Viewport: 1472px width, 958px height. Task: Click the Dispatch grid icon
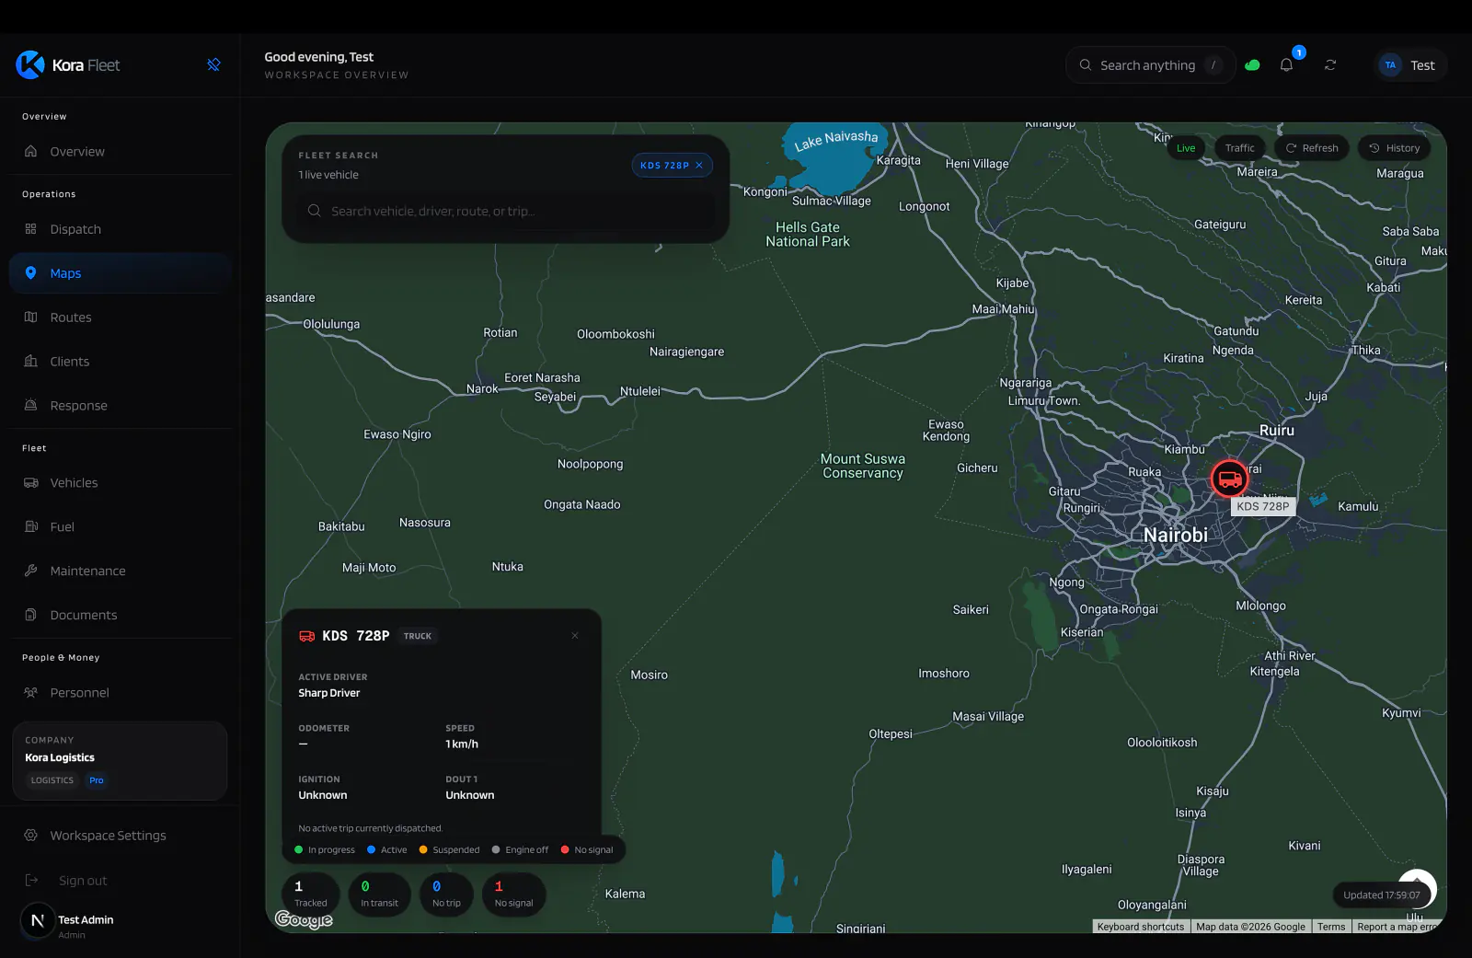coord(31,229)
